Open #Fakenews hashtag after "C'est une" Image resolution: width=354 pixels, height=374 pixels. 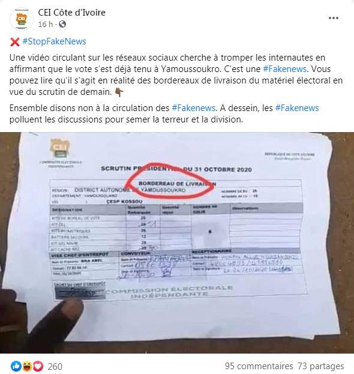coord(284,69)
